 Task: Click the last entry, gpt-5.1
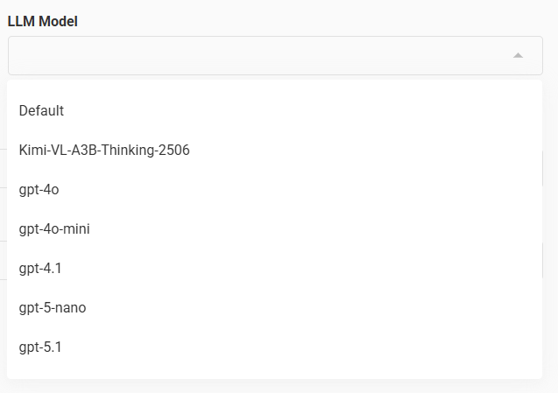[x=39, y=347]
